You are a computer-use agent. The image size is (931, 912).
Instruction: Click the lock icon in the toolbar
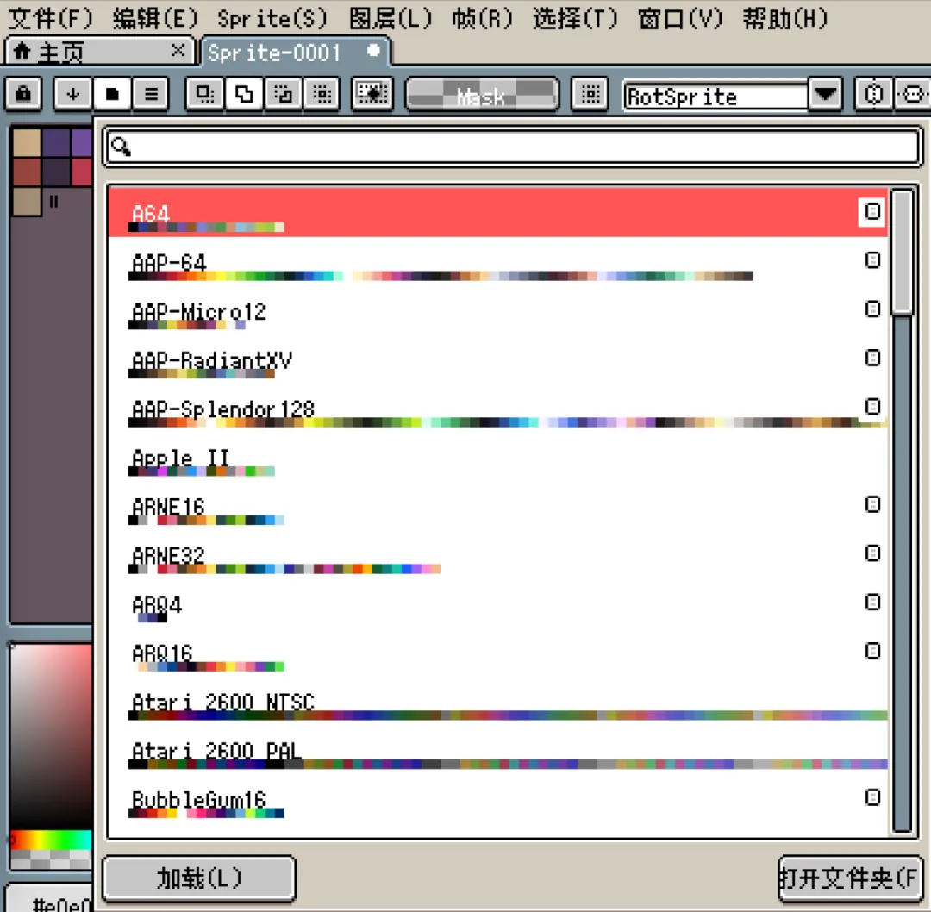[x=24, y=94]
